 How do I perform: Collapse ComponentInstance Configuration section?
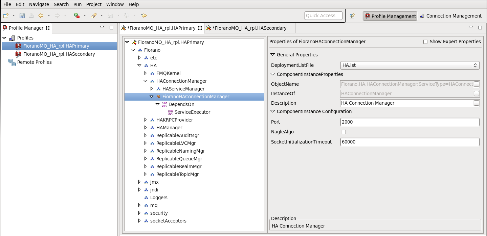(272, 111)
